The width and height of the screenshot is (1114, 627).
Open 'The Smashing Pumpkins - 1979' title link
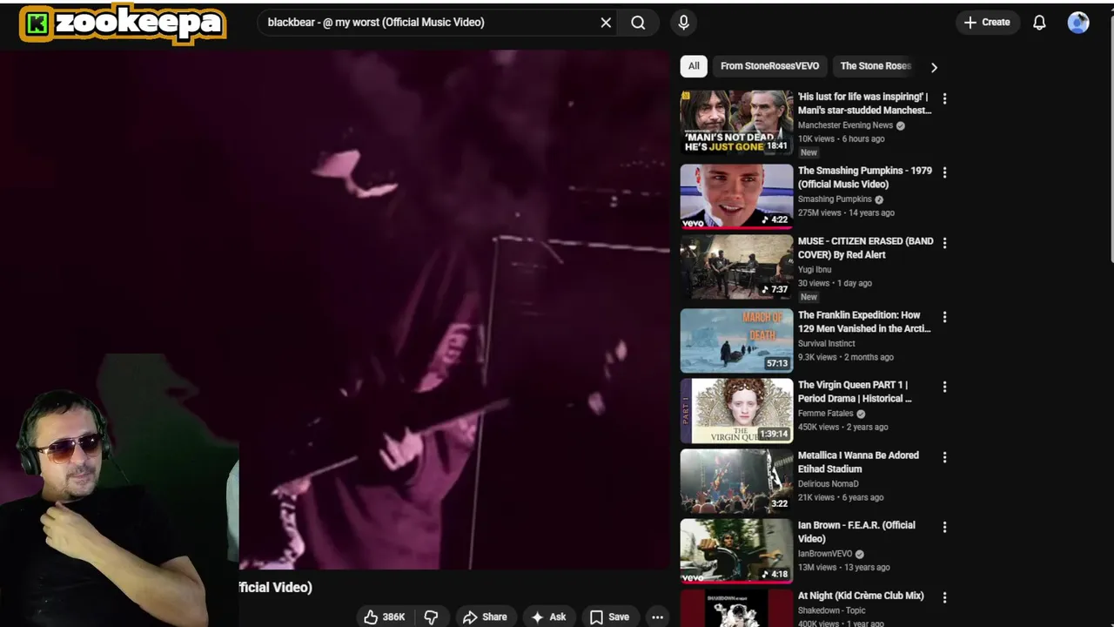865,178
